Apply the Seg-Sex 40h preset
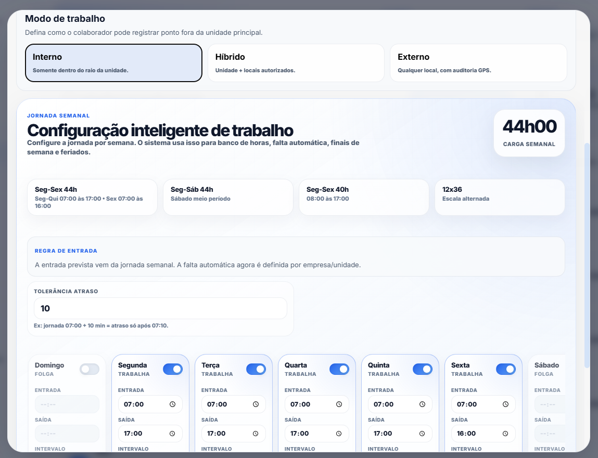This screenshot has width=598, height=458. 364,198
